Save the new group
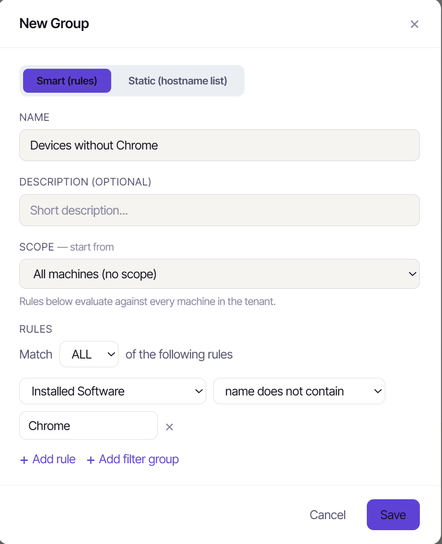Viewport: 442px width, 544px height. pyautogui.click(x=393, y=515)
